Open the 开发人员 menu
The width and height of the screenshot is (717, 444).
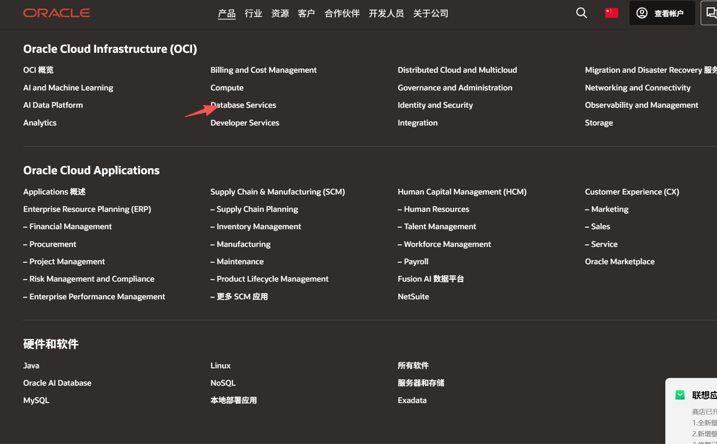pyautogui.click(x=386, y=13)
